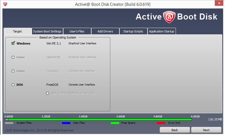Enable the DOS FreeDOS checkbox

point(13,85)
